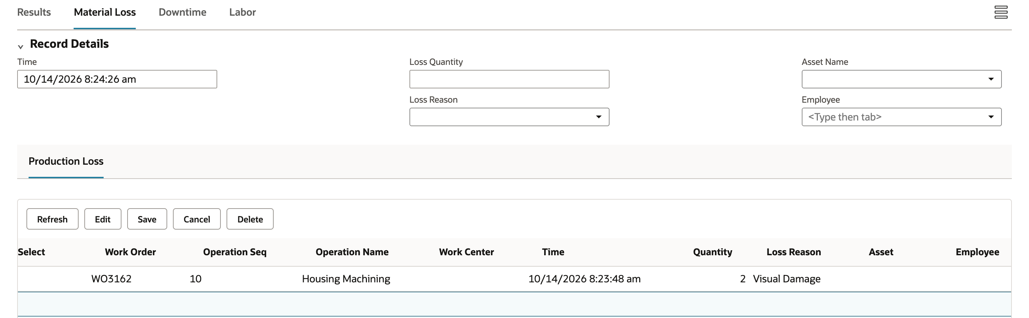
Task: Click the Asset column header
Action: point(881,252)
